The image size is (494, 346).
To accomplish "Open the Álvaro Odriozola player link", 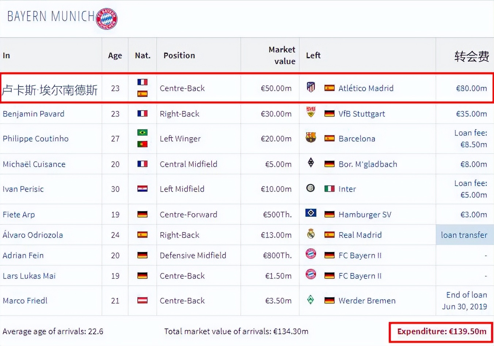I will pos(33,235).
